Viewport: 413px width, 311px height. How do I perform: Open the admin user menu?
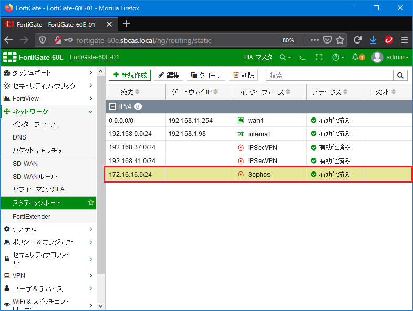(390, 57)
